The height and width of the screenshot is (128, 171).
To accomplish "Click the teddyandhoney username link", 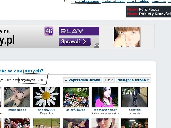I will (105, 110).
